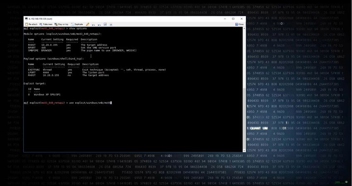Click the 'The listen port' description
Image resolution: width=352 pixels, height=186 pixels.
point(94,73)
